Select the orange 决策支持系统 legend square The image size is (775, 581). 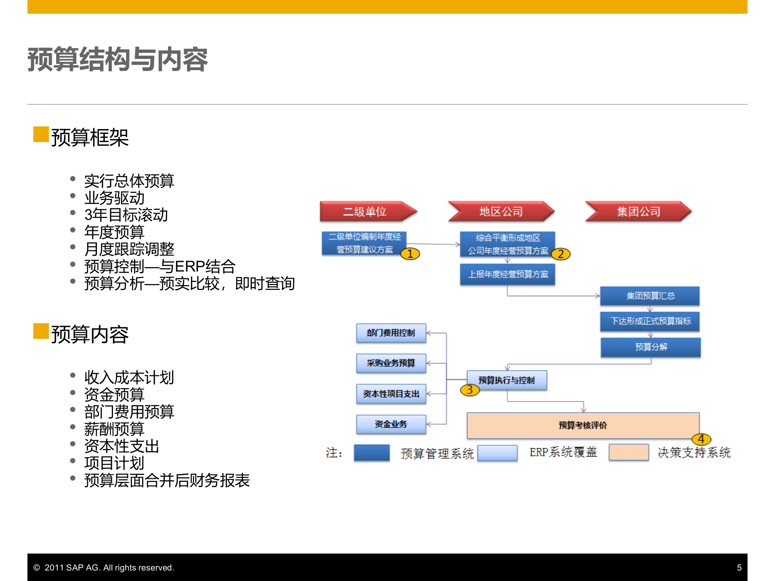click(x=628, y=453)
